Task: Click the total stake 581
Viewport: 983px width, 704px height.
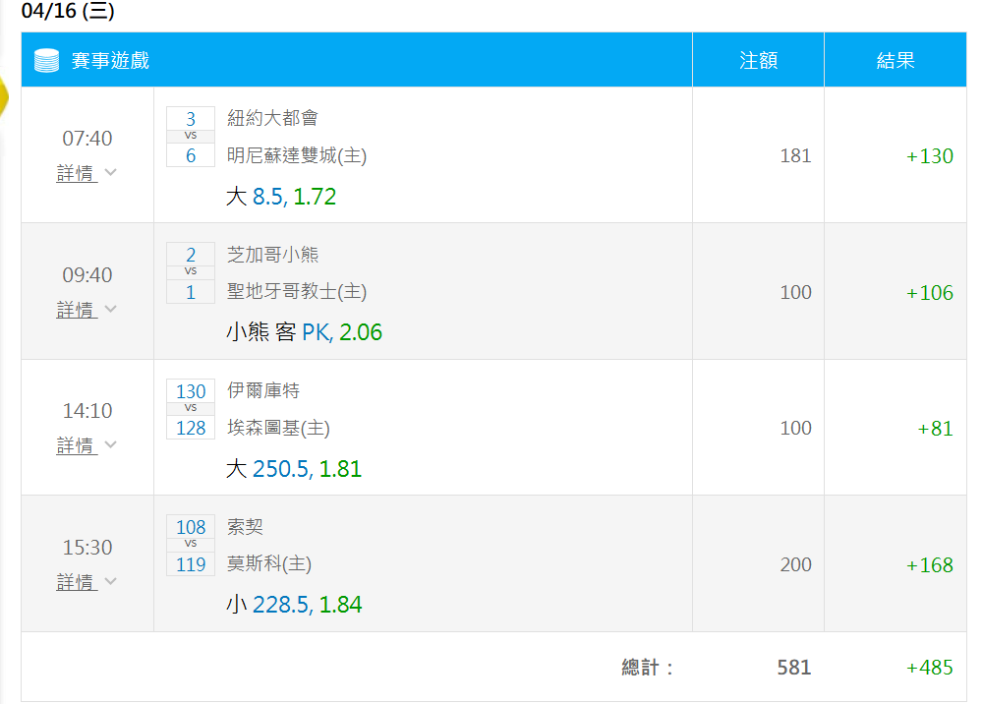Action: pos(794,667)
